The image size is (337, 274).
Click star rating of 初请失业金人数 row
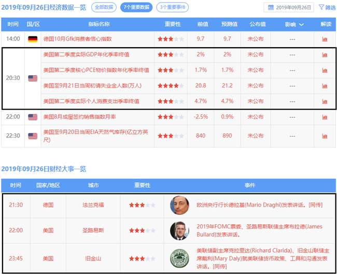pyautogui.click(x=171, y=86)
